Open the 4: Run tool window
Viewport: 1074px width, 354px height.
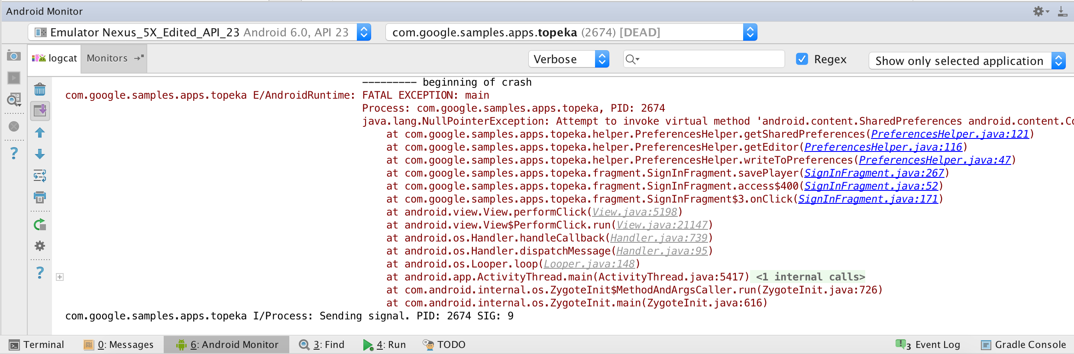385,345
